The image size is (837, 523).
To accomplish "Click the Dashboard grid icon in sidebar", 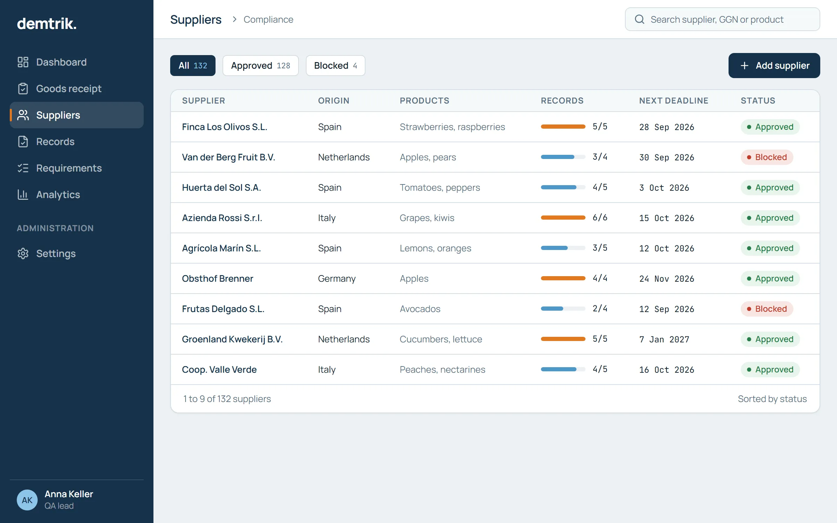I will tap(23, 62).
